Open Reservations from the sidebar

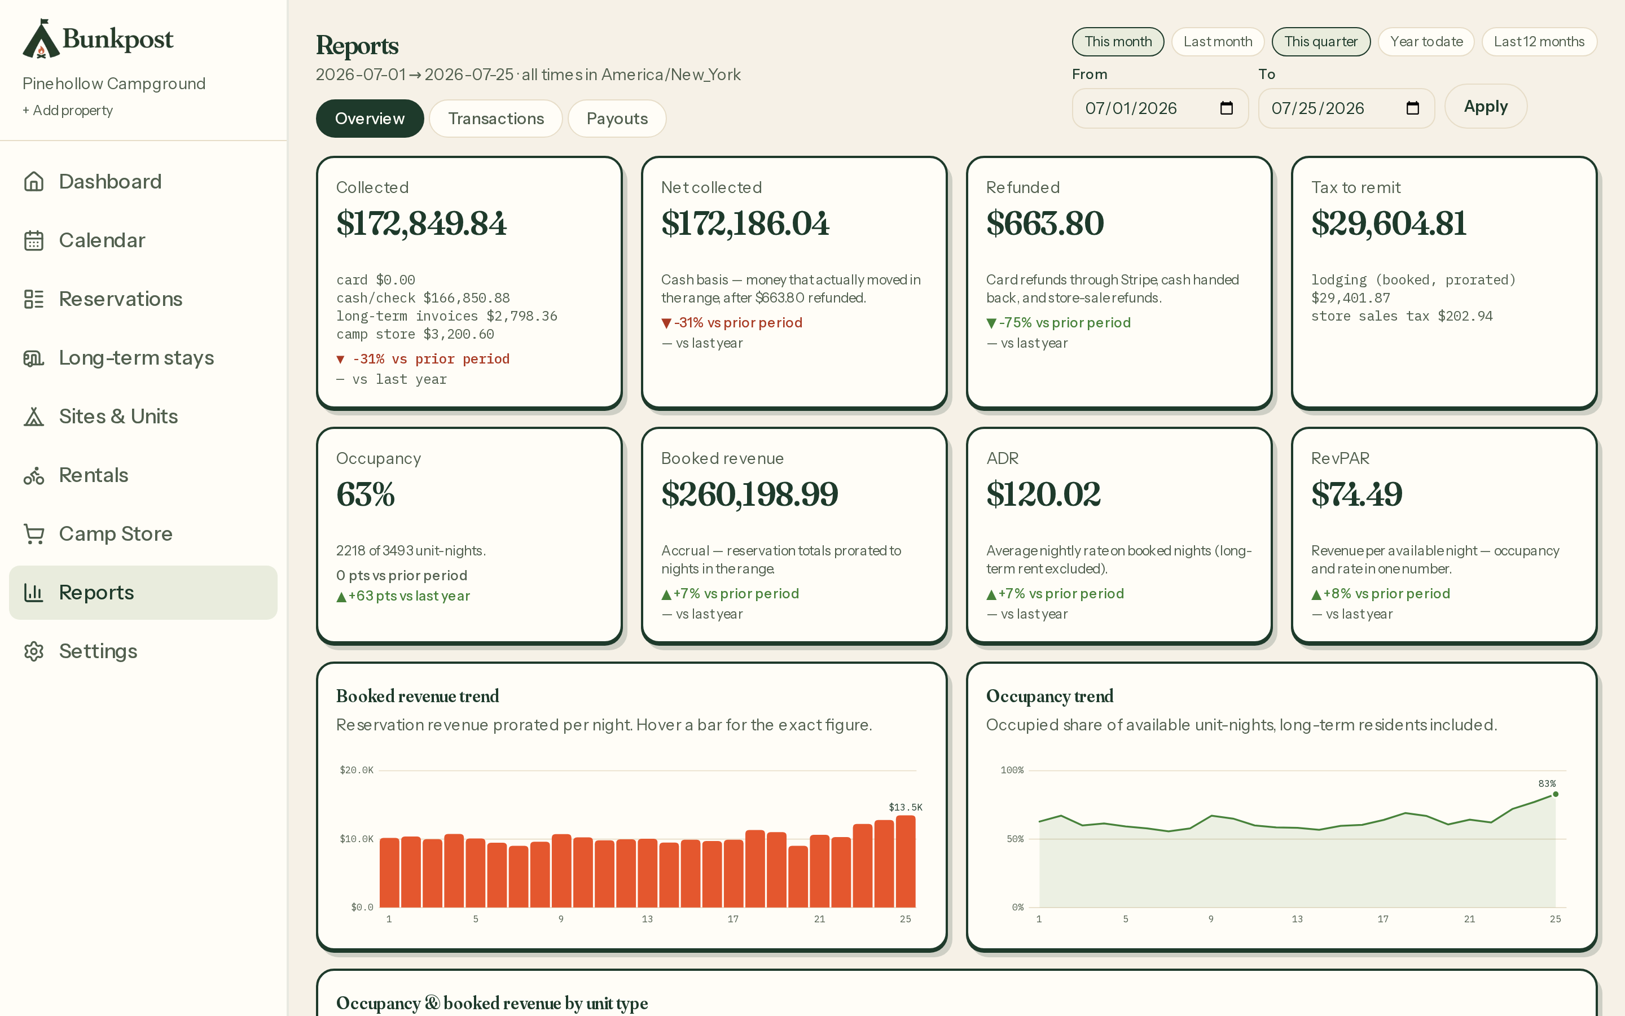[x=143, y=299]
